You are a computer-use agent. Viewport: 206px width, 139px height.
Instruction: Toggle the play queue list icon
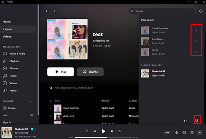(192, 133)
